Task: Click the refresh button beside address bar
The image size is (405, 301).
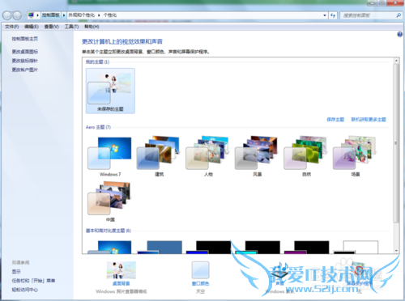Action: pos(333,15)
